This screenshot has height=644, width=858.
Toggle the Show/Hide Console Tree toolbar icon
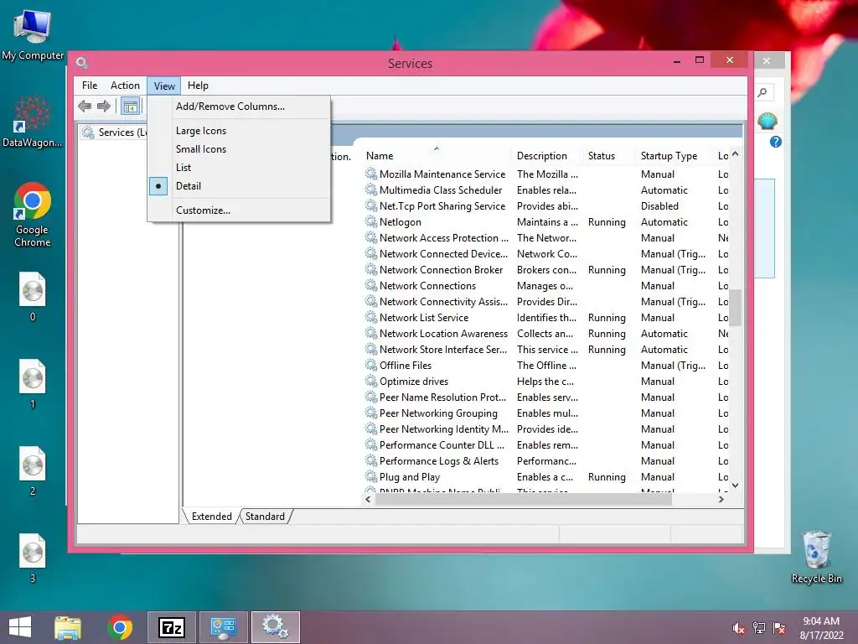coord(130,106)
